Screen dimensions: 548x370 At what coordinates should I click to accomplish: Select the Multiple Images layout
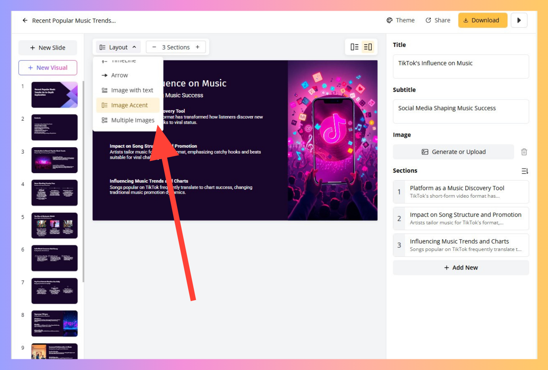click(x=128, y=120)
